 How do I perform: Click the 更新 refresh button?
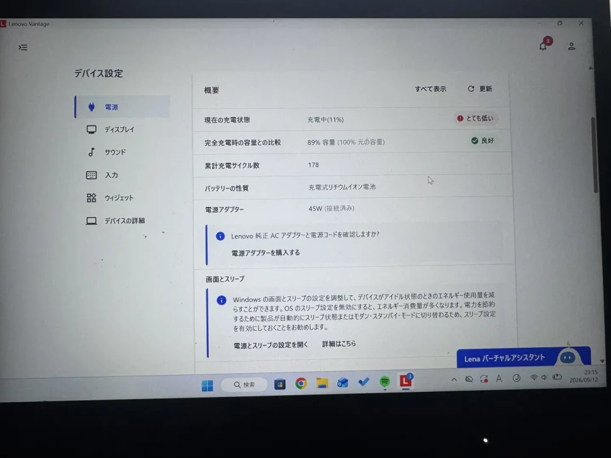480,89
